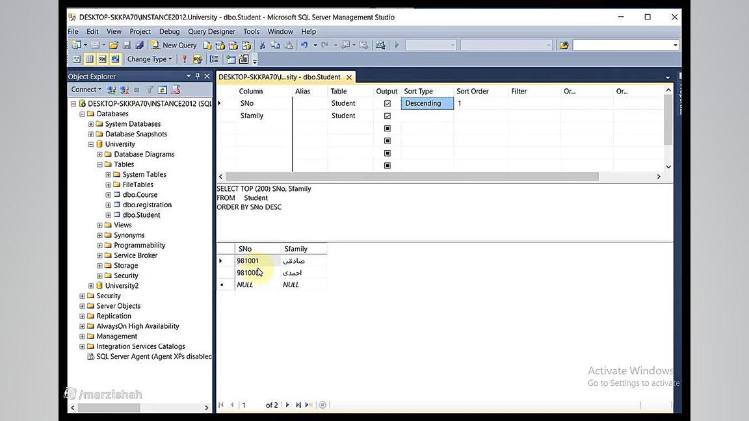Click the Save All icon
Screen dimensions: 749x421
tap(139, 45)
